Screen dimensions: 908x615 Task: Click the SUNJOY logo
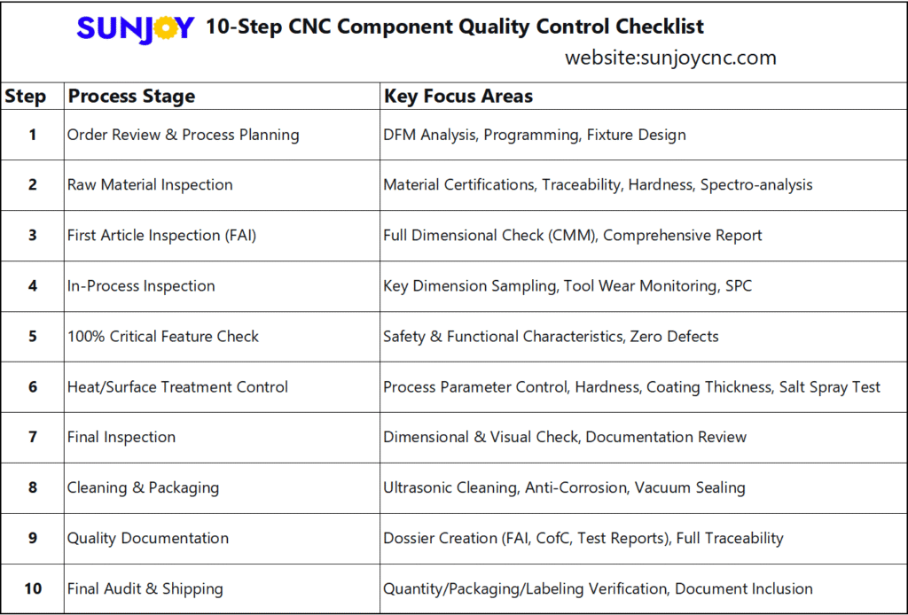tap(135, 28)
